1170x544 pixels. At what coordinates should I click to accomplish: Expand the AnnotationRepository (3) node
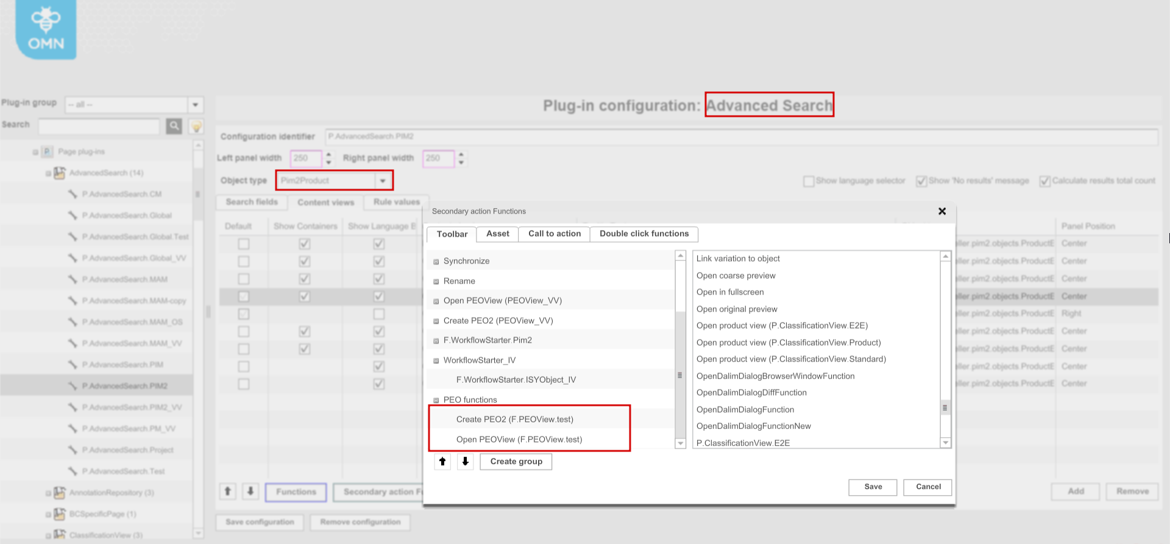tap(48, 493)
